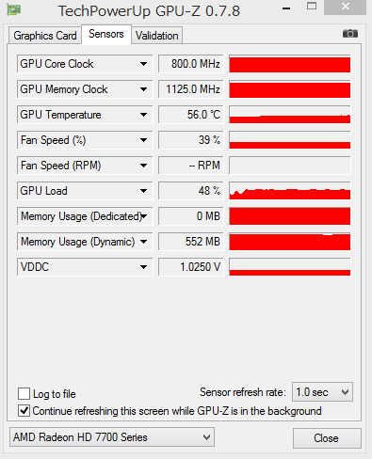
Task: Open the GPU Core Clock sensor dropdown
Action: (x=143, y=64)
